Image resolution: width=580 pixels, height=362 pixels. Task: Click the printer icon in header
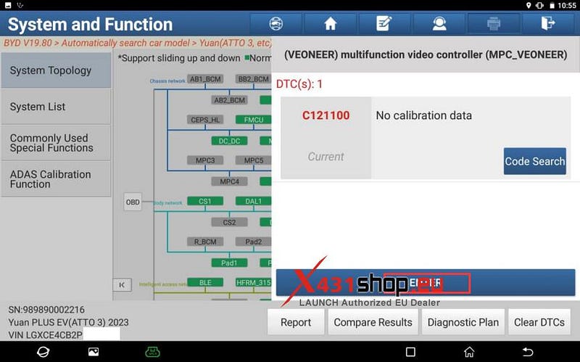(x=494, y=24)
